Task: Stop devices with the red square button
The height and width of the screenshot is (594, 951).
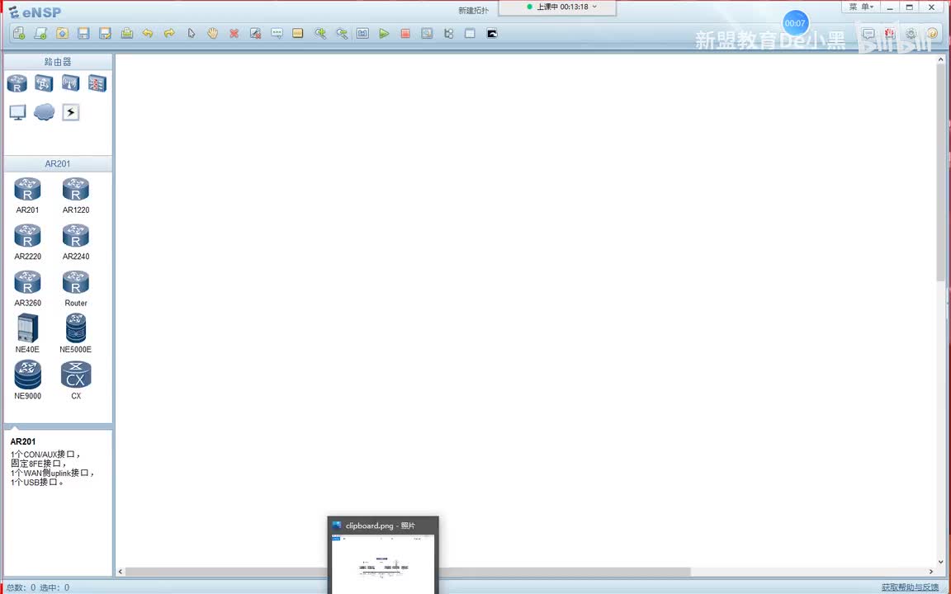Action: (x=405, y=33)
